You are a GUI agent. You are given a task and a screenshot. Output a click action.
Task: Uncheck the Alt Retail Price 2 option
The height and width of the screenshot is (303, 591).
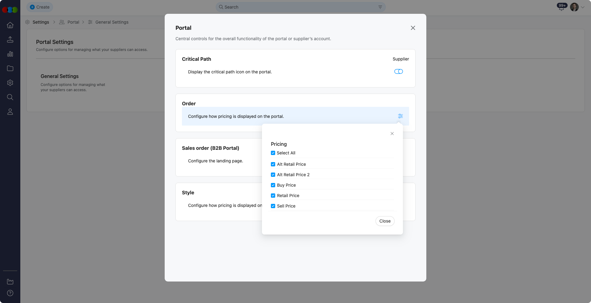tap(273, 175)
